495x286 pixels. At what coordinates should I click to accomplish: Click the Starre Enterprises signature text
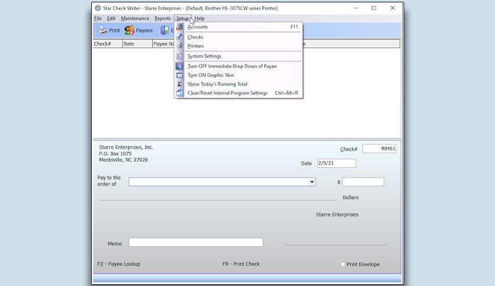pyautogui.click(x=337, y=214)
